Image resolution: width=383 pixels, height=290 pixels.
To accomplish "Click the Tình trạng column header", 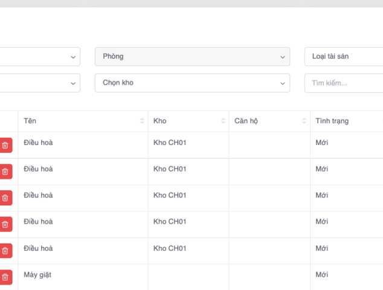I will pos(332,121).
